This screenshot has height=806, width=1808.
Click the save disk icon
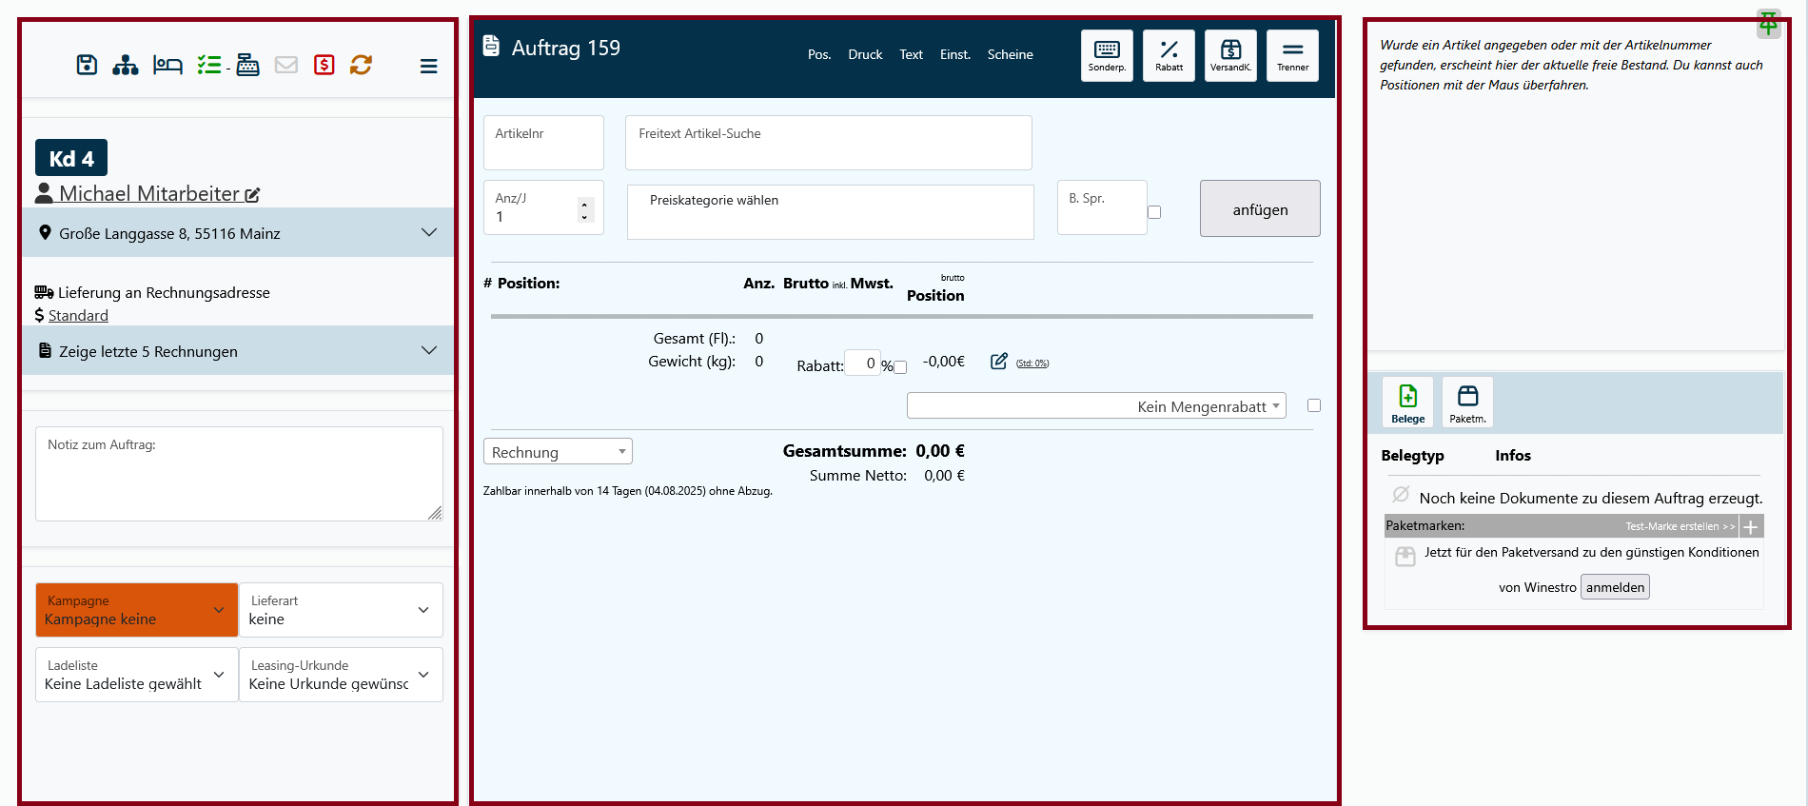(87, 65)
